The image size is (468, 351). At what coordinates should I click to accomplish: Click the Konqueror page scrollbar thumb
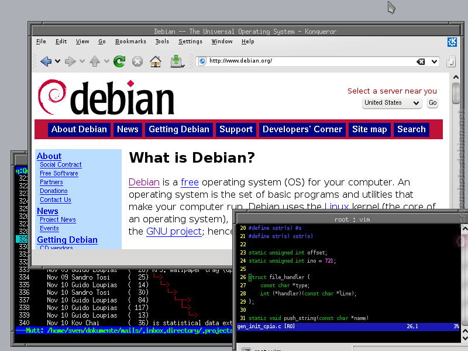point(456,94)
